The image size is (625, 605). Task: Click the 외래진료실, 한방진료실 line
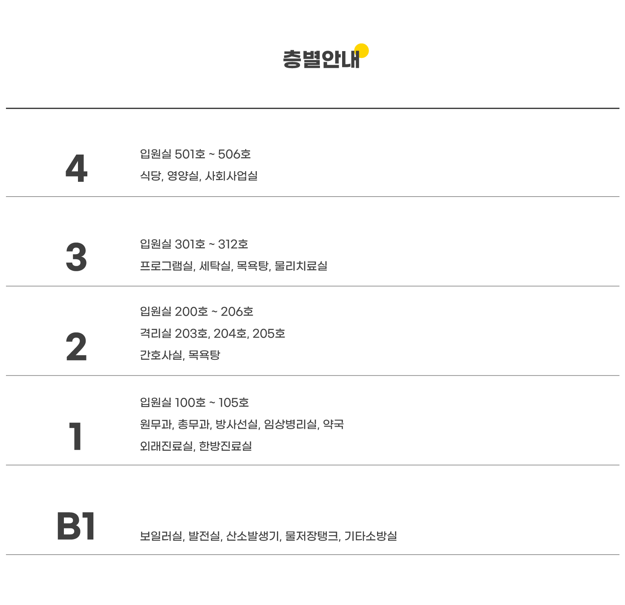point(196,446)
